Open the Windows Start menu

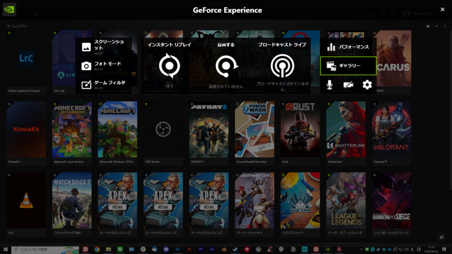click(x=6, y=249)
